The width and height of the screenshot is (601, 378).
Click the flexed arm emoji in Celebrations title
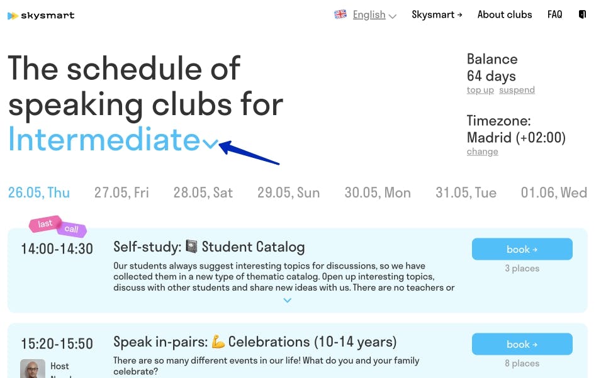tap(218, 342)
